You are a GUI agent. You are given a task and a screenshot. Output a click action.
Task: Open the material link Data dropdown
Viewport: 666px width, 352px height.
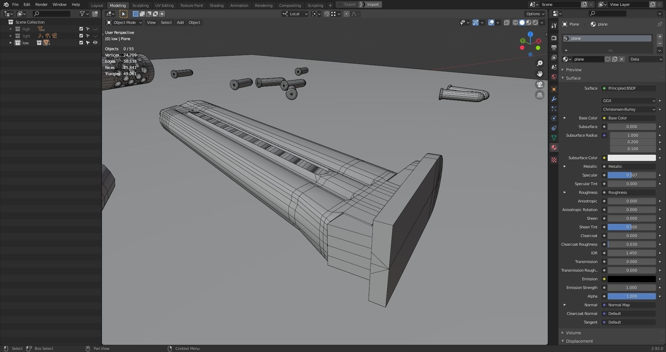coord(646,59)
